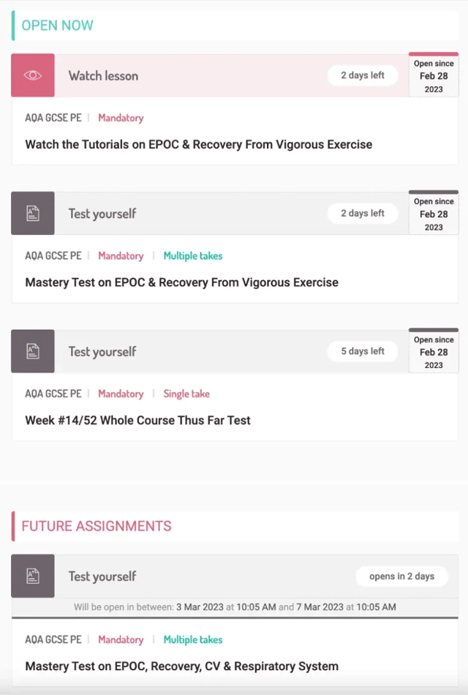Viewport: 468px width, 695px height.
Task: Click the test icon in Future Assignments
Action: click(33, 576)
